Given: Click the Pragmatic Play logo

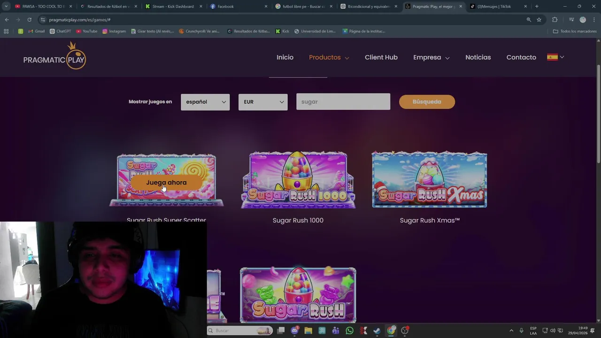Looking at the screenshot, I should (54, 56).
